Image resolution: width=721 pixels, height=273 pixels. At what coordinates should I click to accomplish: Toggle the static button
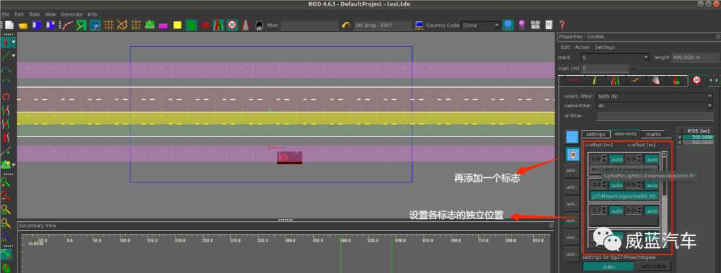pyautogui.click(x=608, y=266)
